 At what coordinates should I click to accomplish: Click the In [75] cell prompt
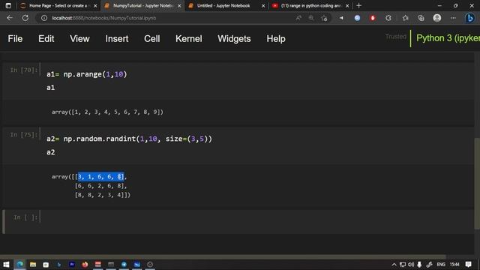tap(24, 135)
